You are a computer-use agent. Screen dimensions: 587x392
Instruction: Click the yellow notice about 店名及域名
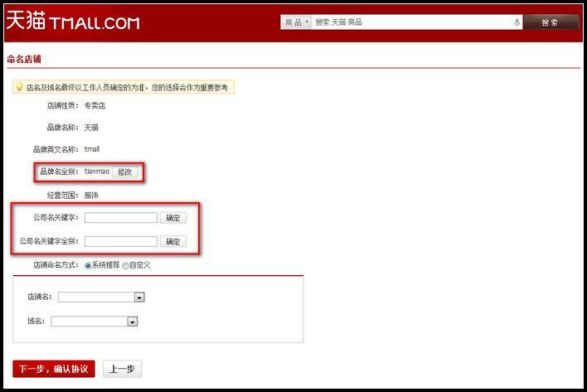click(124, 87)
